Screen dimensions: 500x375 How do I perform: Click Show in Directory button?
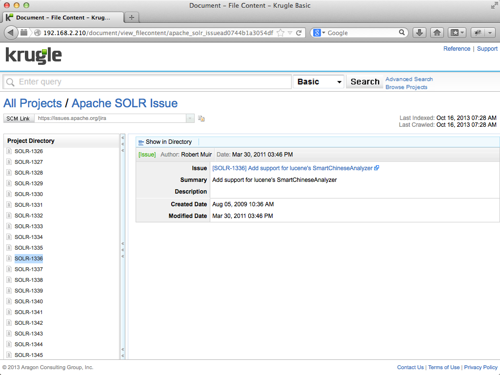[x=165, y=142]
